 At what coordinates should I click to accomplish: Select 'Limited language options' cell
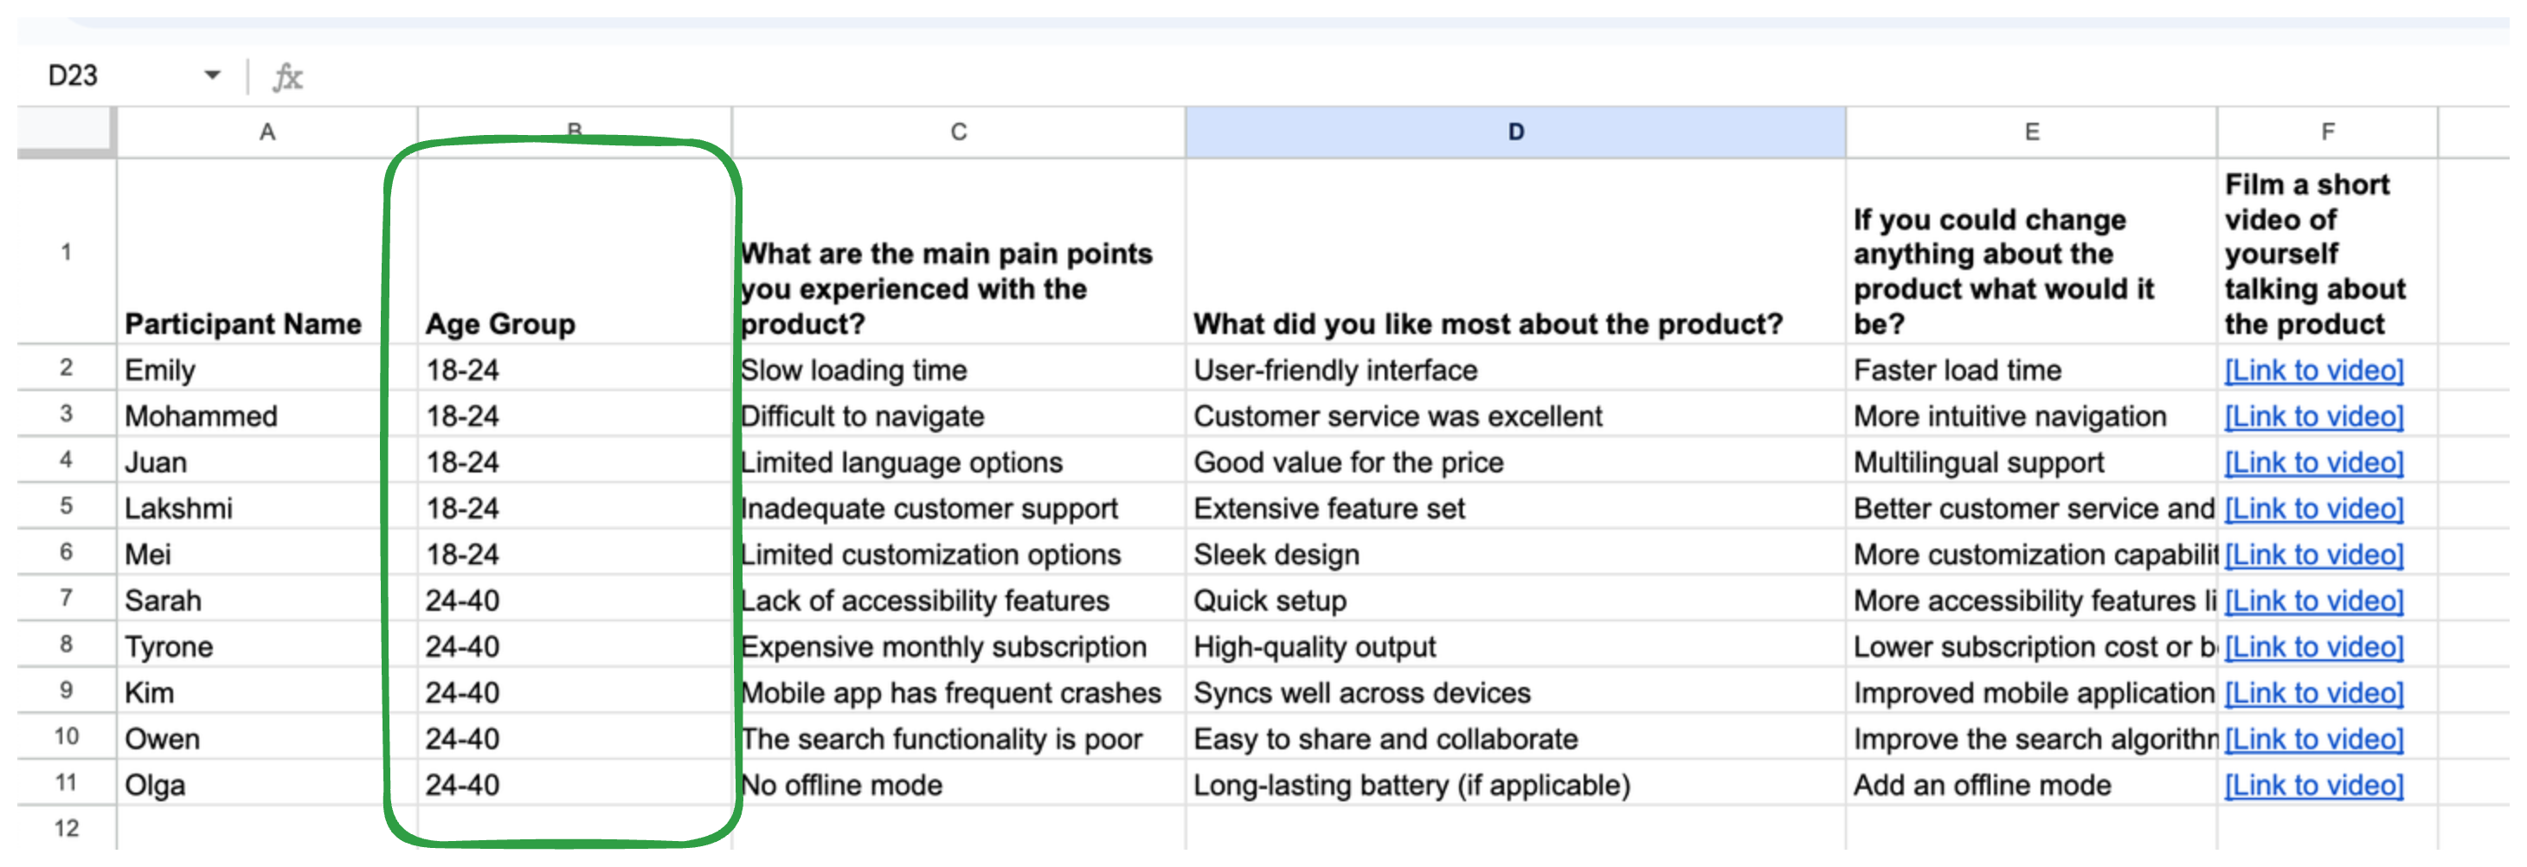pos(958,459)
